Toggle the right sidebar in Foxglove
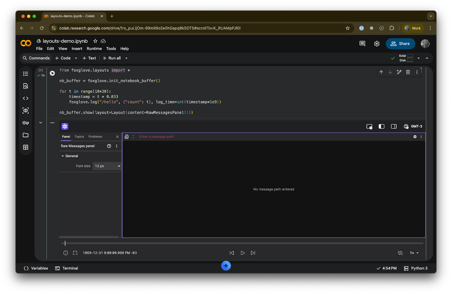452x294 pixels. [x=394, y=127]
